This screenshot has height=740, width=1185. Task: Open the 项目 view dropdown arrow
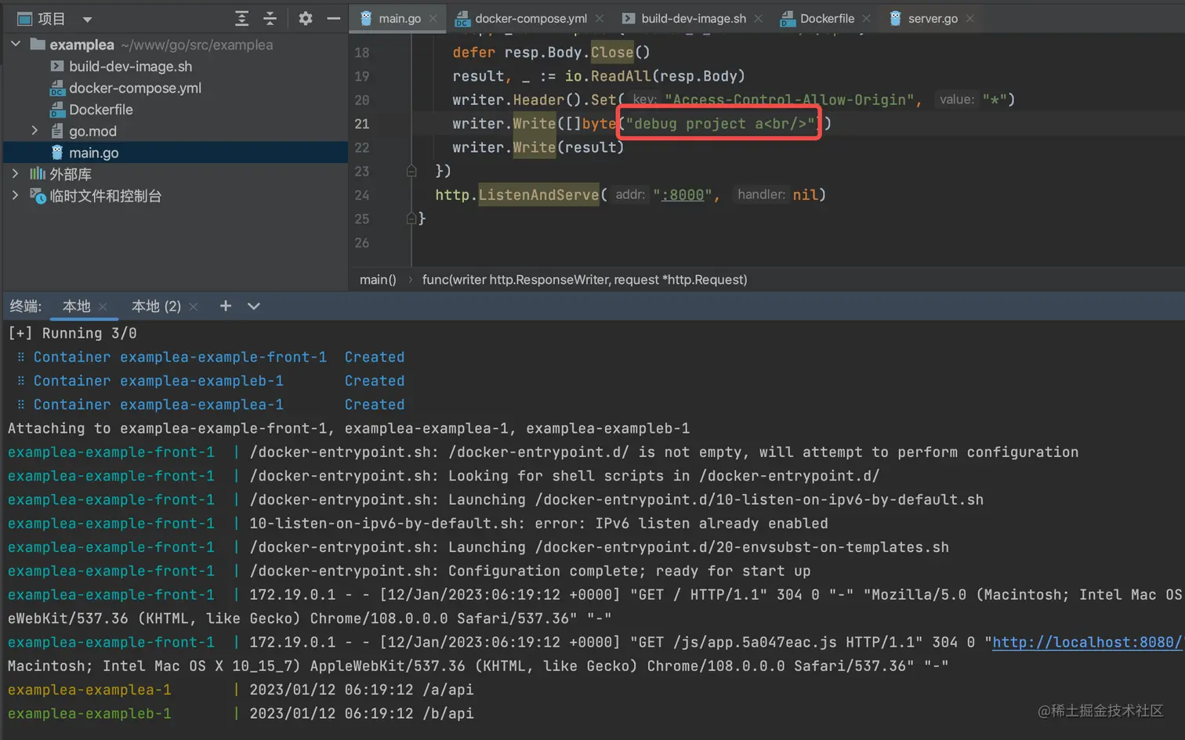(x=87, y=19)
